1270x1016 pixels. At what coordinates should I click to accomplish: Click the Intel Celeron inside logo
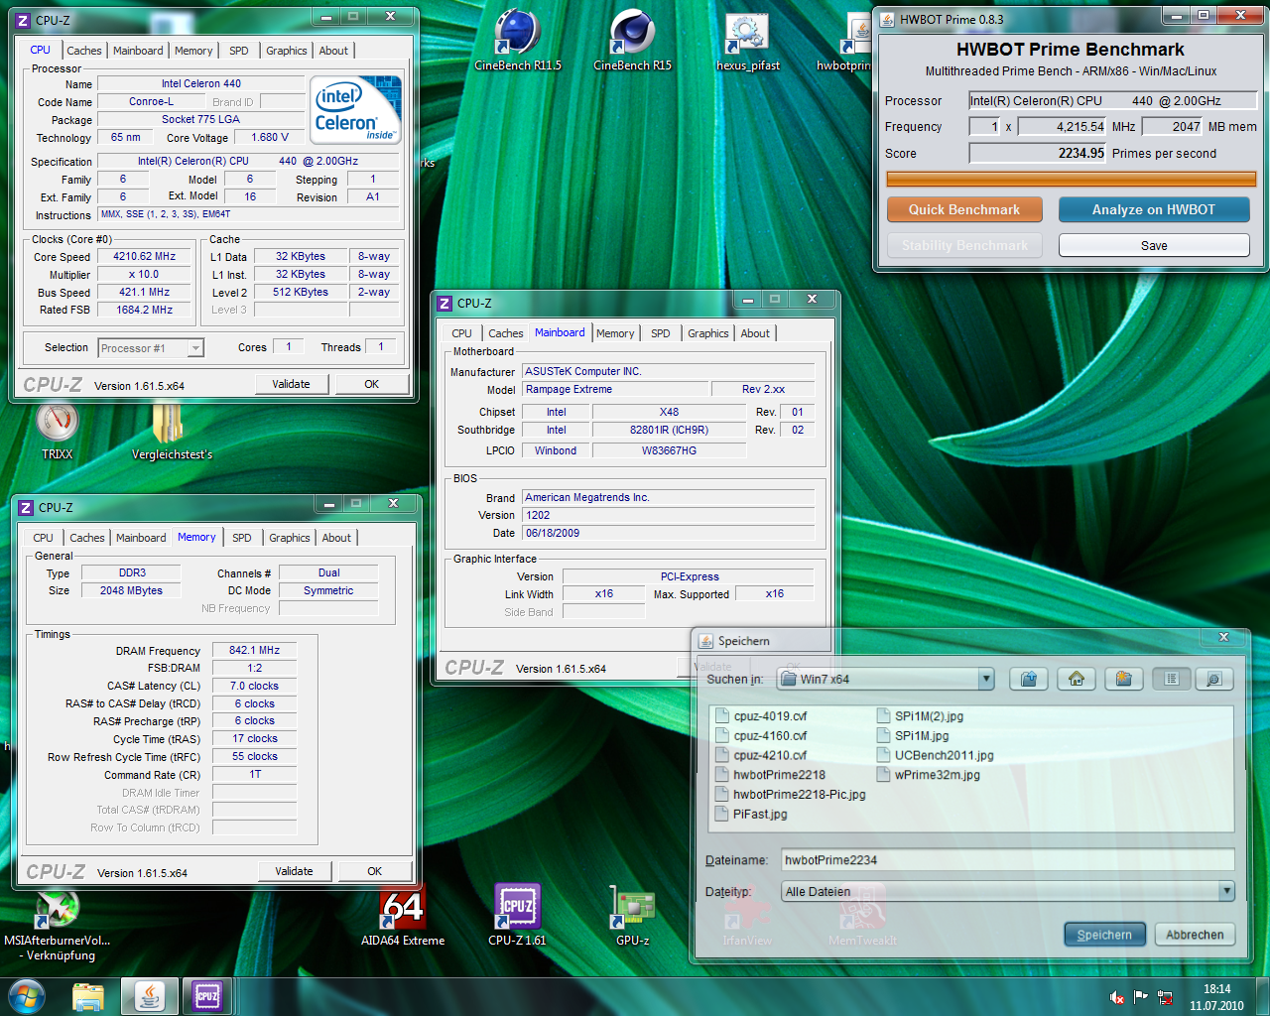[x=356, y=110]
